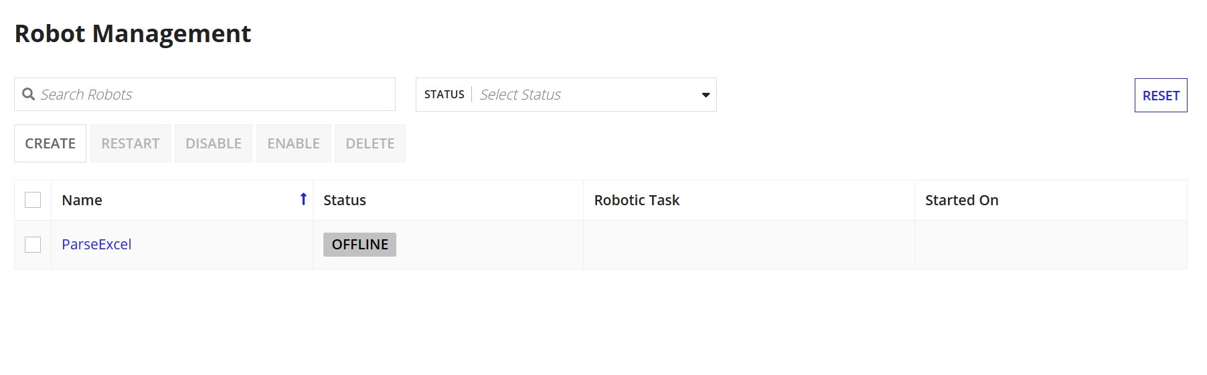Image resolution: width=1207 pixels, height=375 pixels.
Task: Click the RESET filters button
Action: pyautogui.click(x=1161, y=96)
